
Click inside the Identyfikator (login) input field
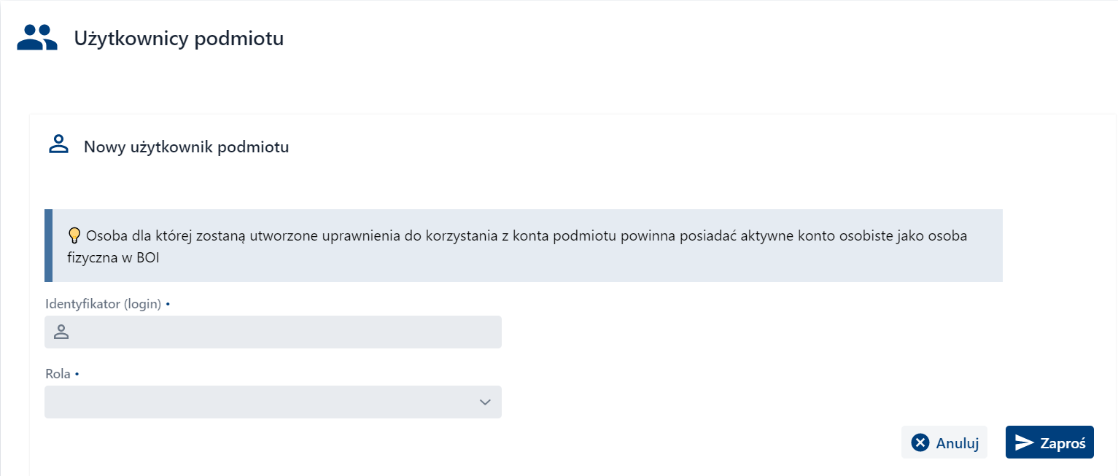coord(273,332)
